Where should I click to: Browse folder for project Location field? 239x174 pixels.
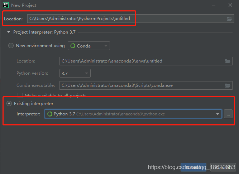tap(229, 19)
